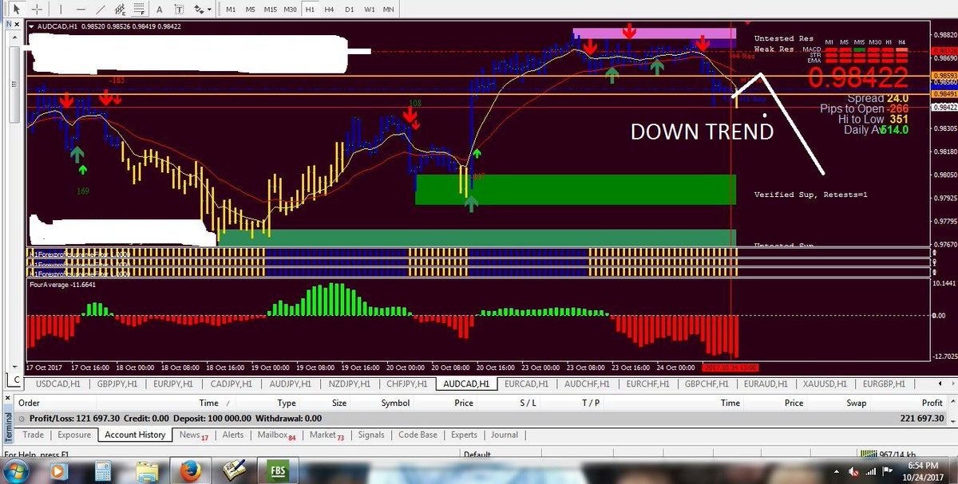Open the AUDCHF,H1 chart tab
Image resolution: width=958 pixels, height=484 pixels.
coord(586,384)
